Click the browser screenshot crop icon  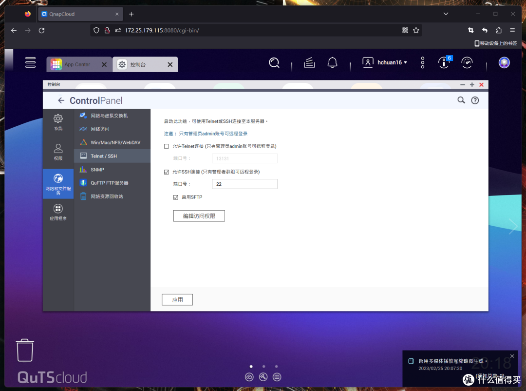[470, 30]
